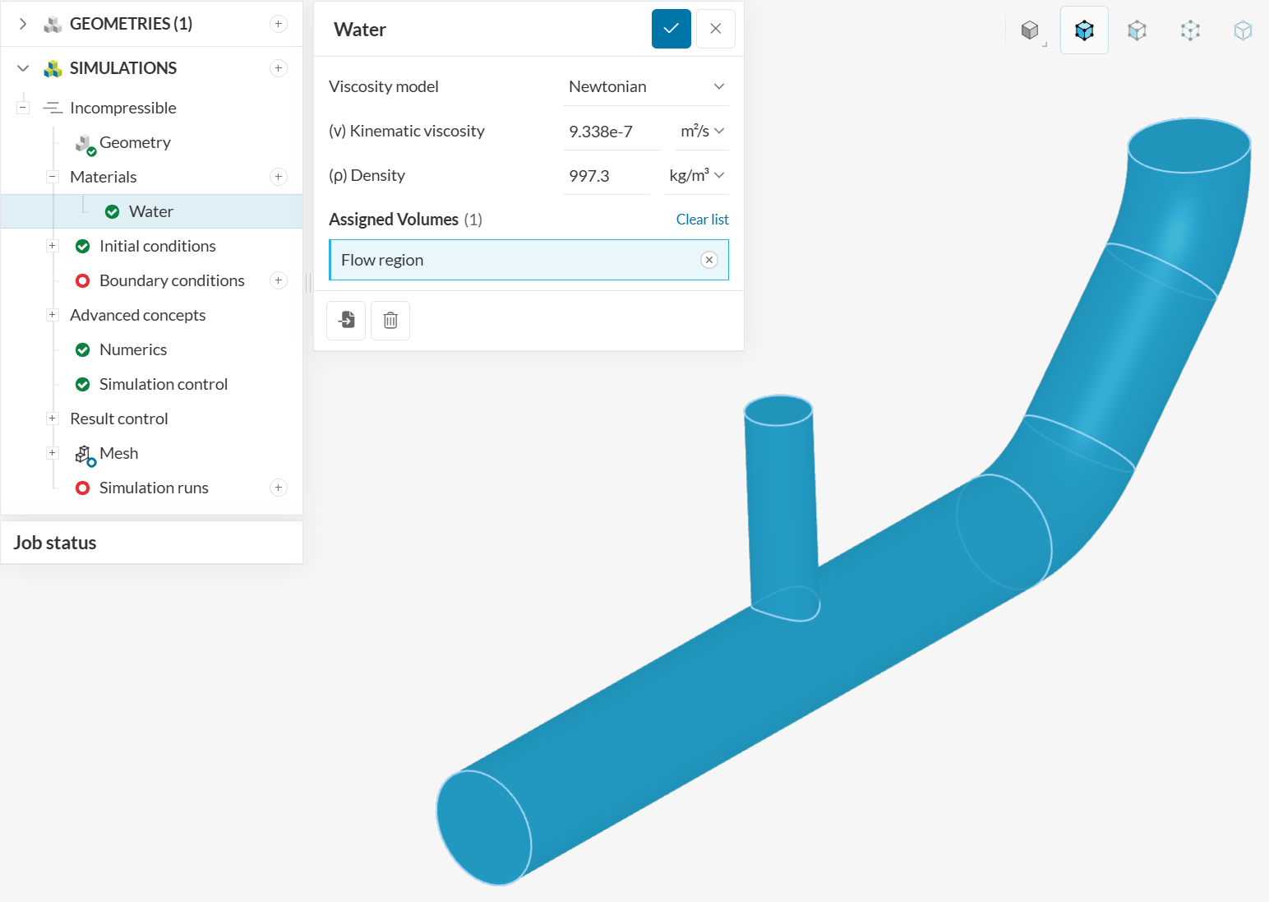The image size is (1269, 902).
Task: Collapse the Materials tree node
Action: pyautogui.click(x=53, y=177)
